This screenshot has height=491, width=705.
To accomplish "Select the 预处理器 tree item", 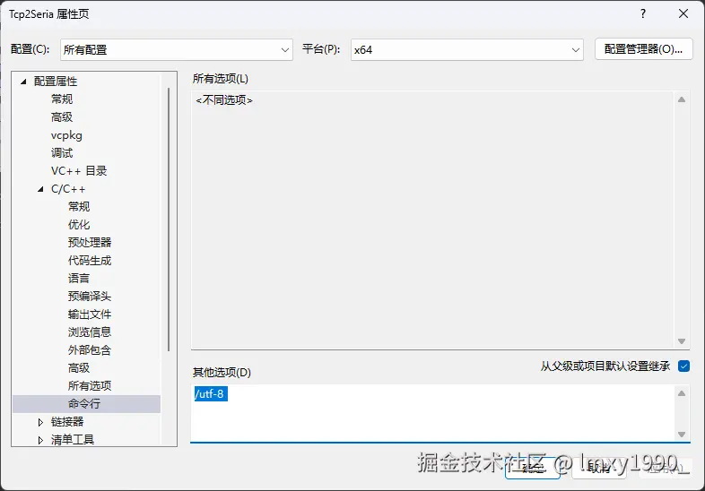I will click(90, 243).
